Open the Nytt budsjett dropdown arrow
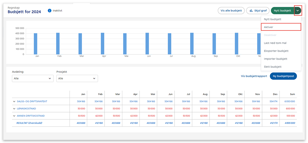Screen dimensions: 308x143 [x=298, y=11]
